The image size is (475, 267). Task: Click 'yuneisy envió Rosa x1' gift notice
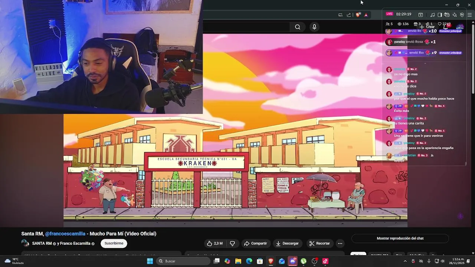point(411,42)
